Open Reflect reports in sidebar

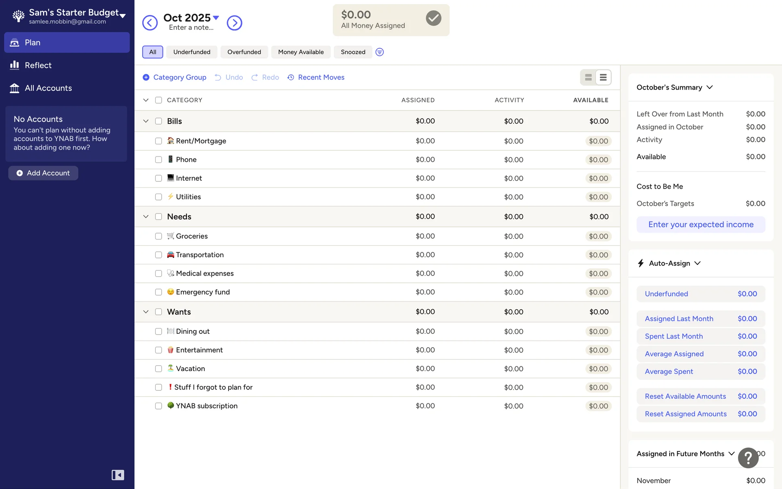click(x=38, y=65)
